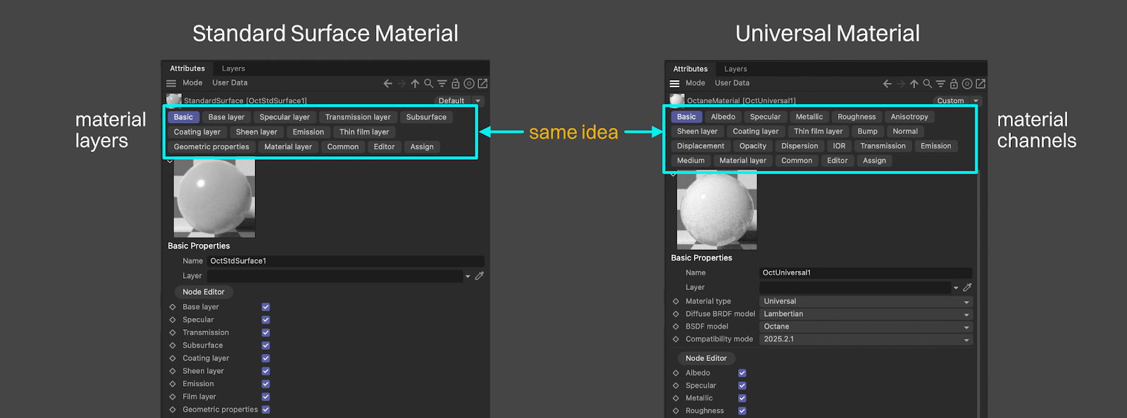Open Universal Material panel in new window icon
Screen dimensions: 1127x418
[x=980, y=84]
